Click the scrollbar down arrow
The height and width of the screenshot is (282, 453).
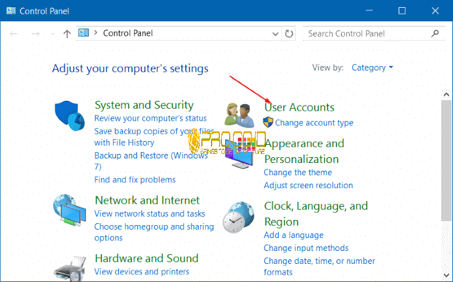447,274
